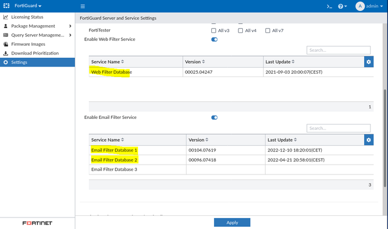Disable the Email Filter Service toggle
Screen dimensions: 388x229
pyautogui.click(x=214, y=117)
